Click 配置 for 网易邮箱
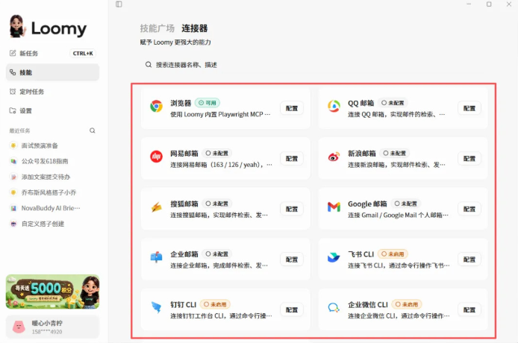This screenshot has width=518, height=343. 292,159
